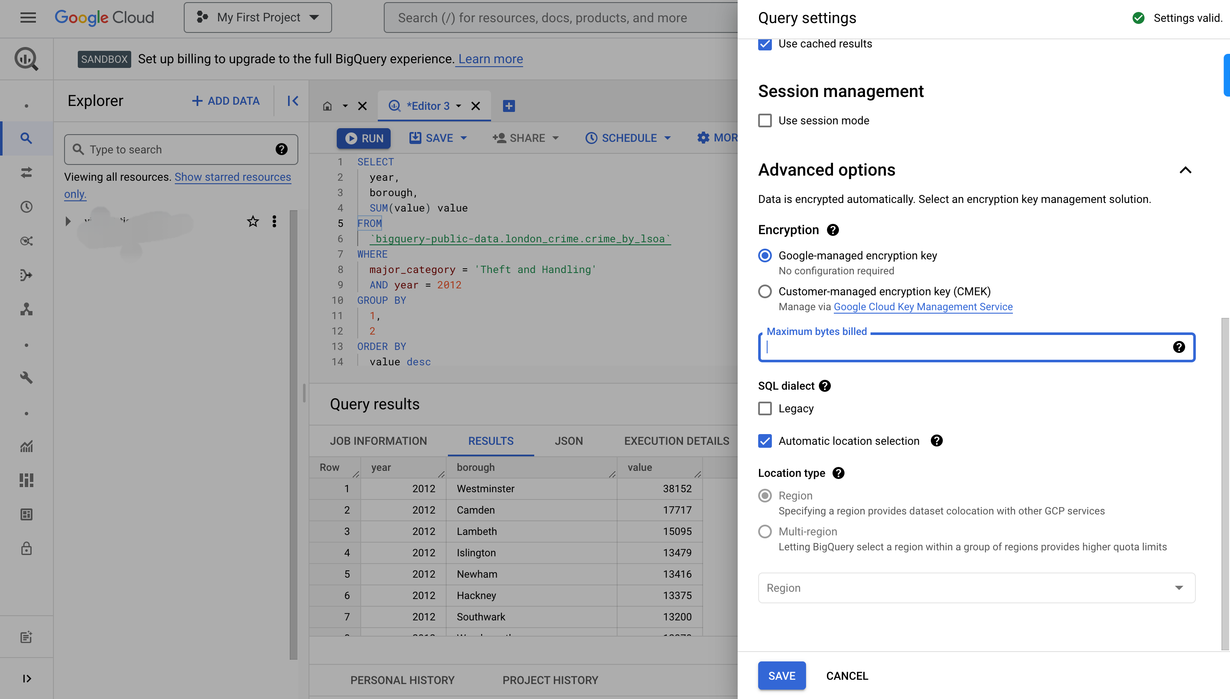Open Dataform icon in sidebar

26,275
